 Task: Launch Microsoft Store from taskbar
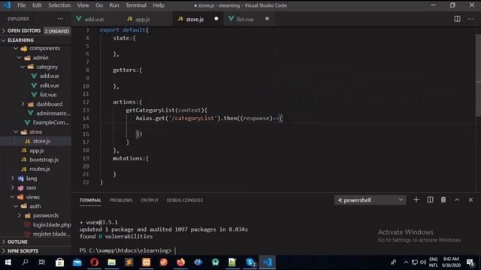59,262
